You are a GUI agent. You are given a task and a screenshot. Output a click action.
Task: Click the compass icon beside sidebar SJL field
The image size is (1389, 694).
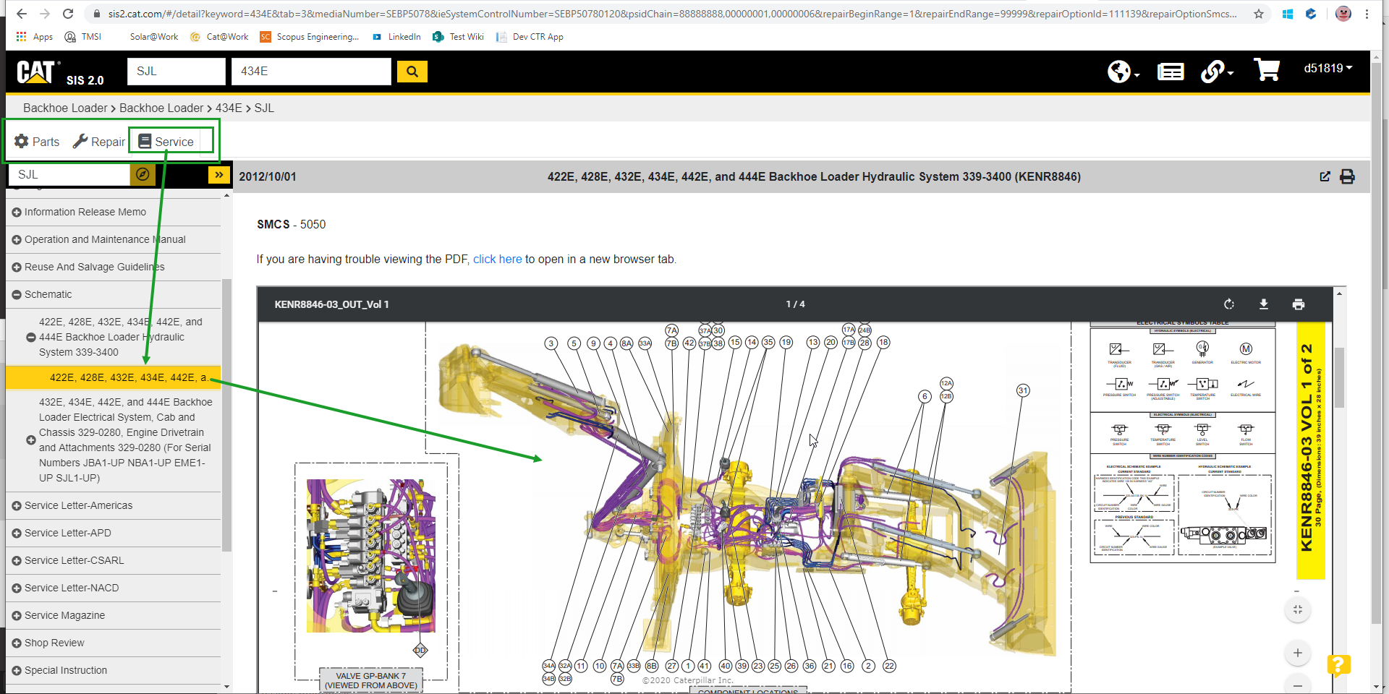tap(143, 174)
